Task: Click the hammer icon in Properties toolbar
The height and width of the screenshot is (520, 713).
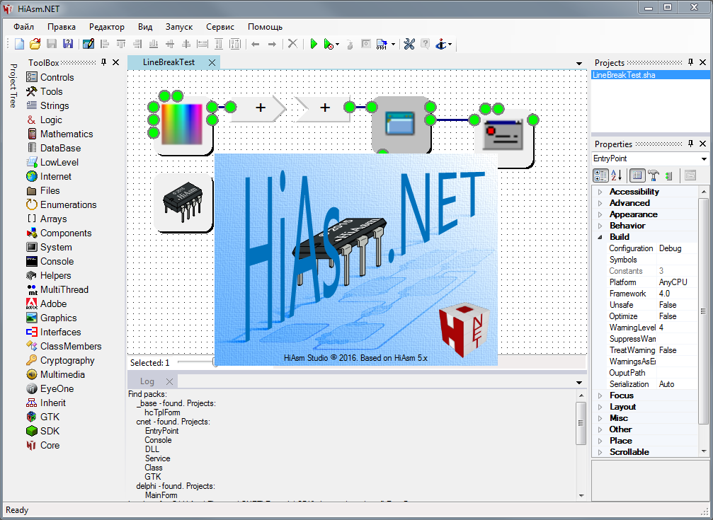Action: (x=654, y=175)
